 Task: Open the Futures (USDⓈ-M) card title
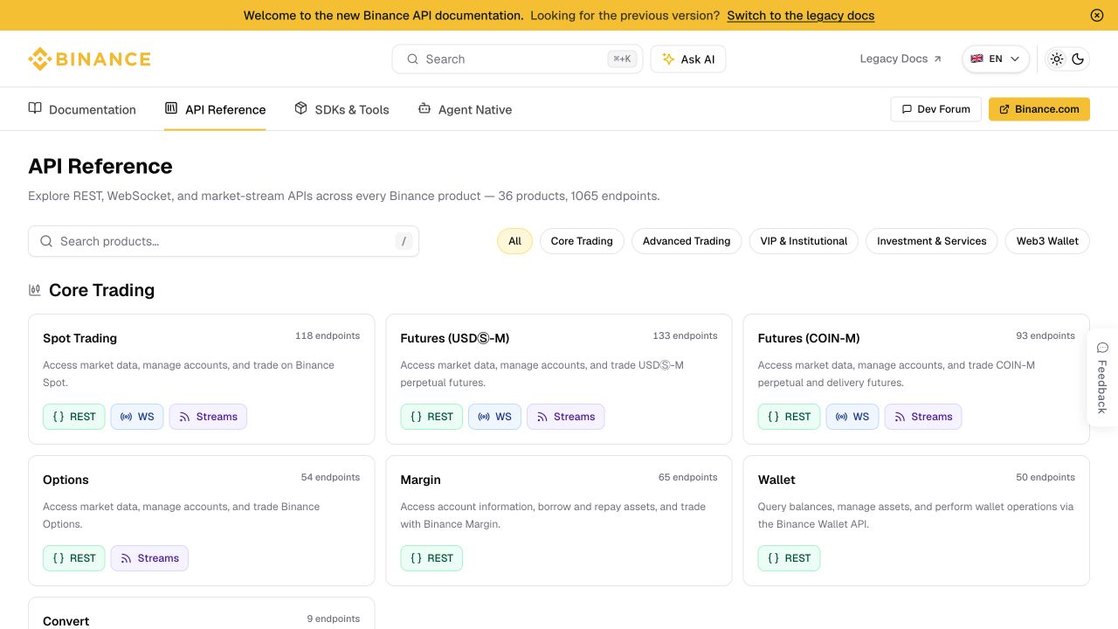coord(454,338)
